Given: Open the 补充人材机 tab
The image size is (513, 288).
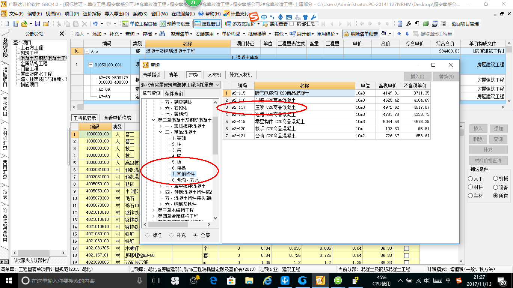Looking at the screenshot, I should pos(241,75).
